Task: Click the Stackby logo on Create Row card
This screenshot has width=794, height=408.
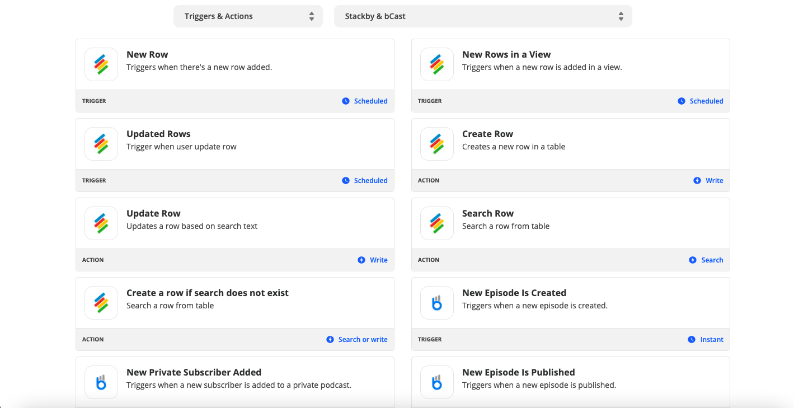Action: [x=437, y=144]
